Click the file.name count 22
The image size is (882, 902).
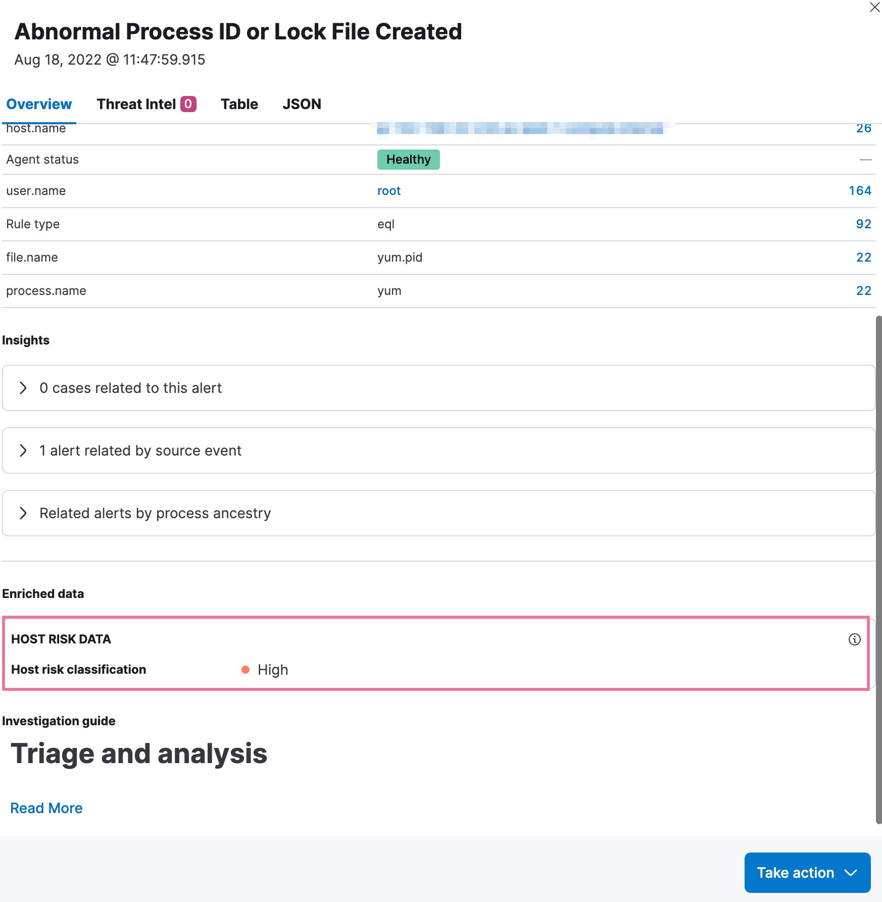point(863,258)
